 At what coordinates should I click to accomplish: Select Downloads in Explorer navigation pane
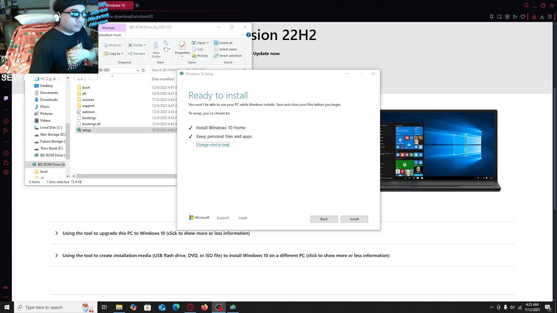[49, 100]
